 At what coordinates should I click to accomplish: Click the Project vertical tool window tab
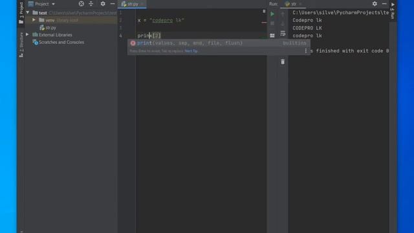click(21, 13)
